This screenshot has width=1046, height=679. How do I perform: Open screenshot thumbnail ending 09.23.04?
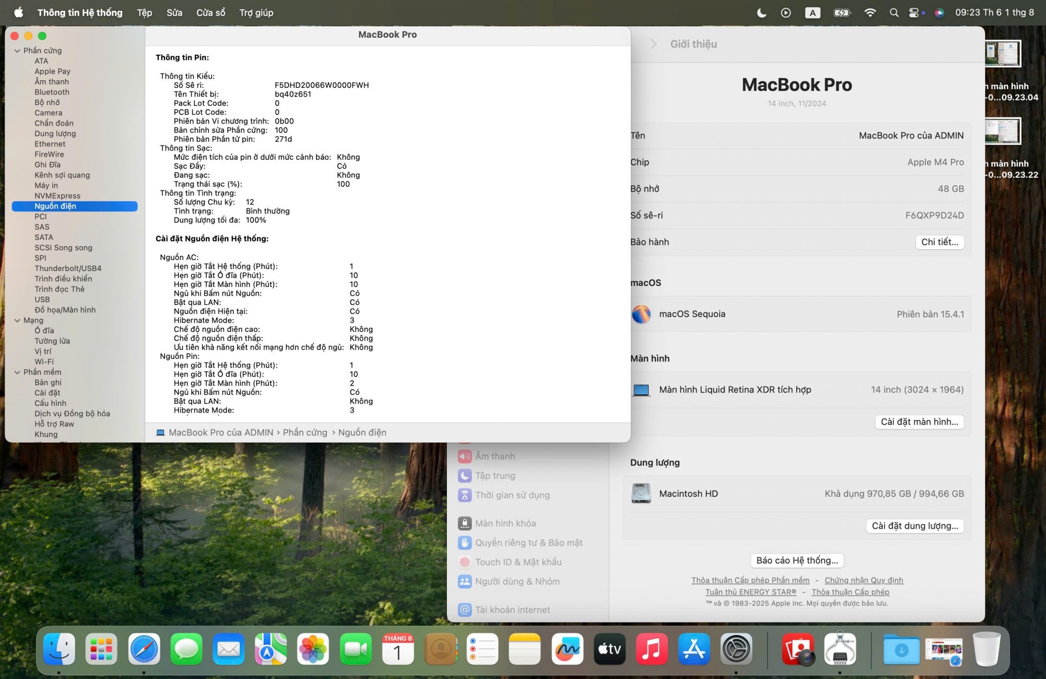pyautogui.click(x=1003, y=53)
